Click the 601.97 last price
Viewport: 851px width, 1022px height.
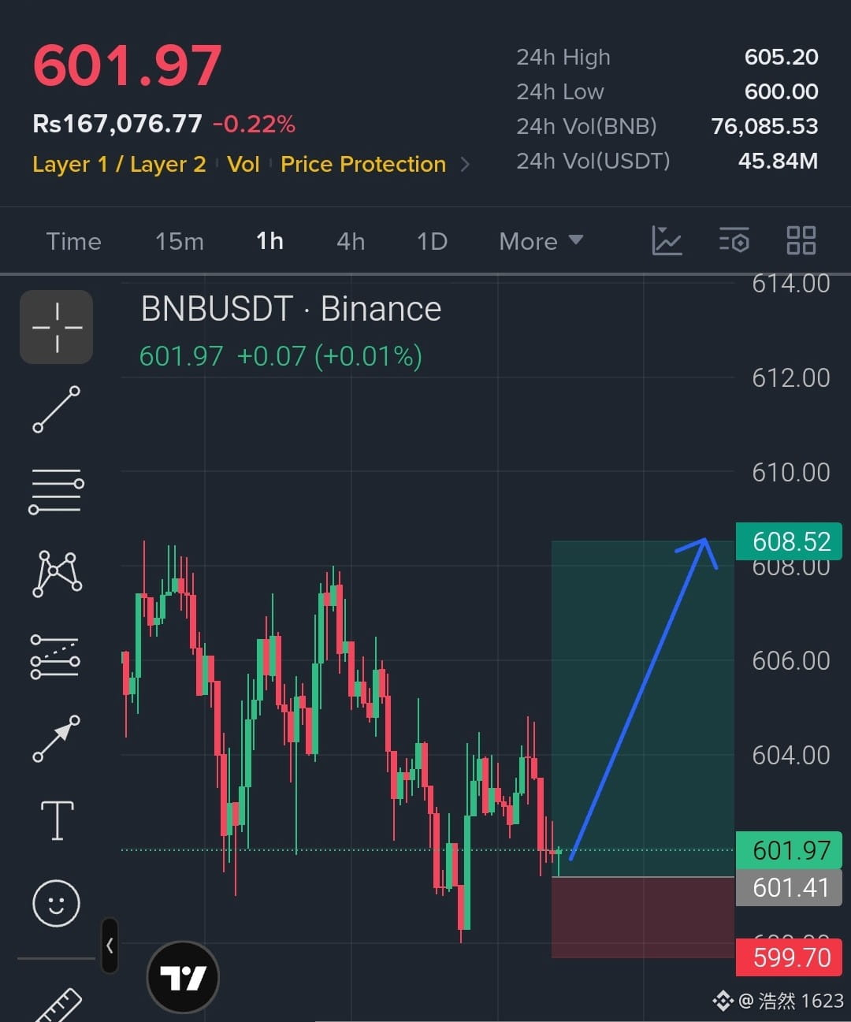(x=127, y=65)
